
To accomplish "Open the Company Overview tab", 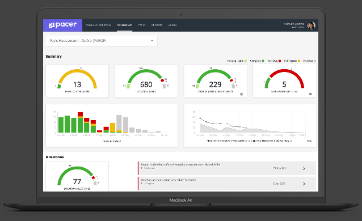I will (98, 25).
